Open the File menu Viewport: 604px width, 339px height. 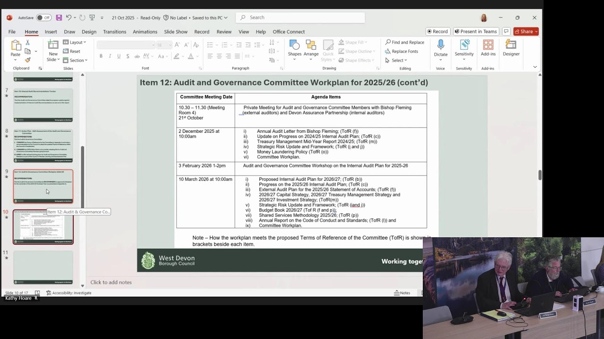pos(12,32)
